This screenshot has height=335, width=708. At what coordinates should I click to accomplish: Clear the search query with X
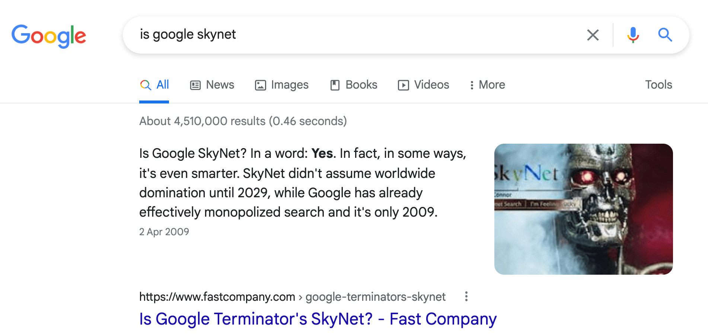point(593,35)
